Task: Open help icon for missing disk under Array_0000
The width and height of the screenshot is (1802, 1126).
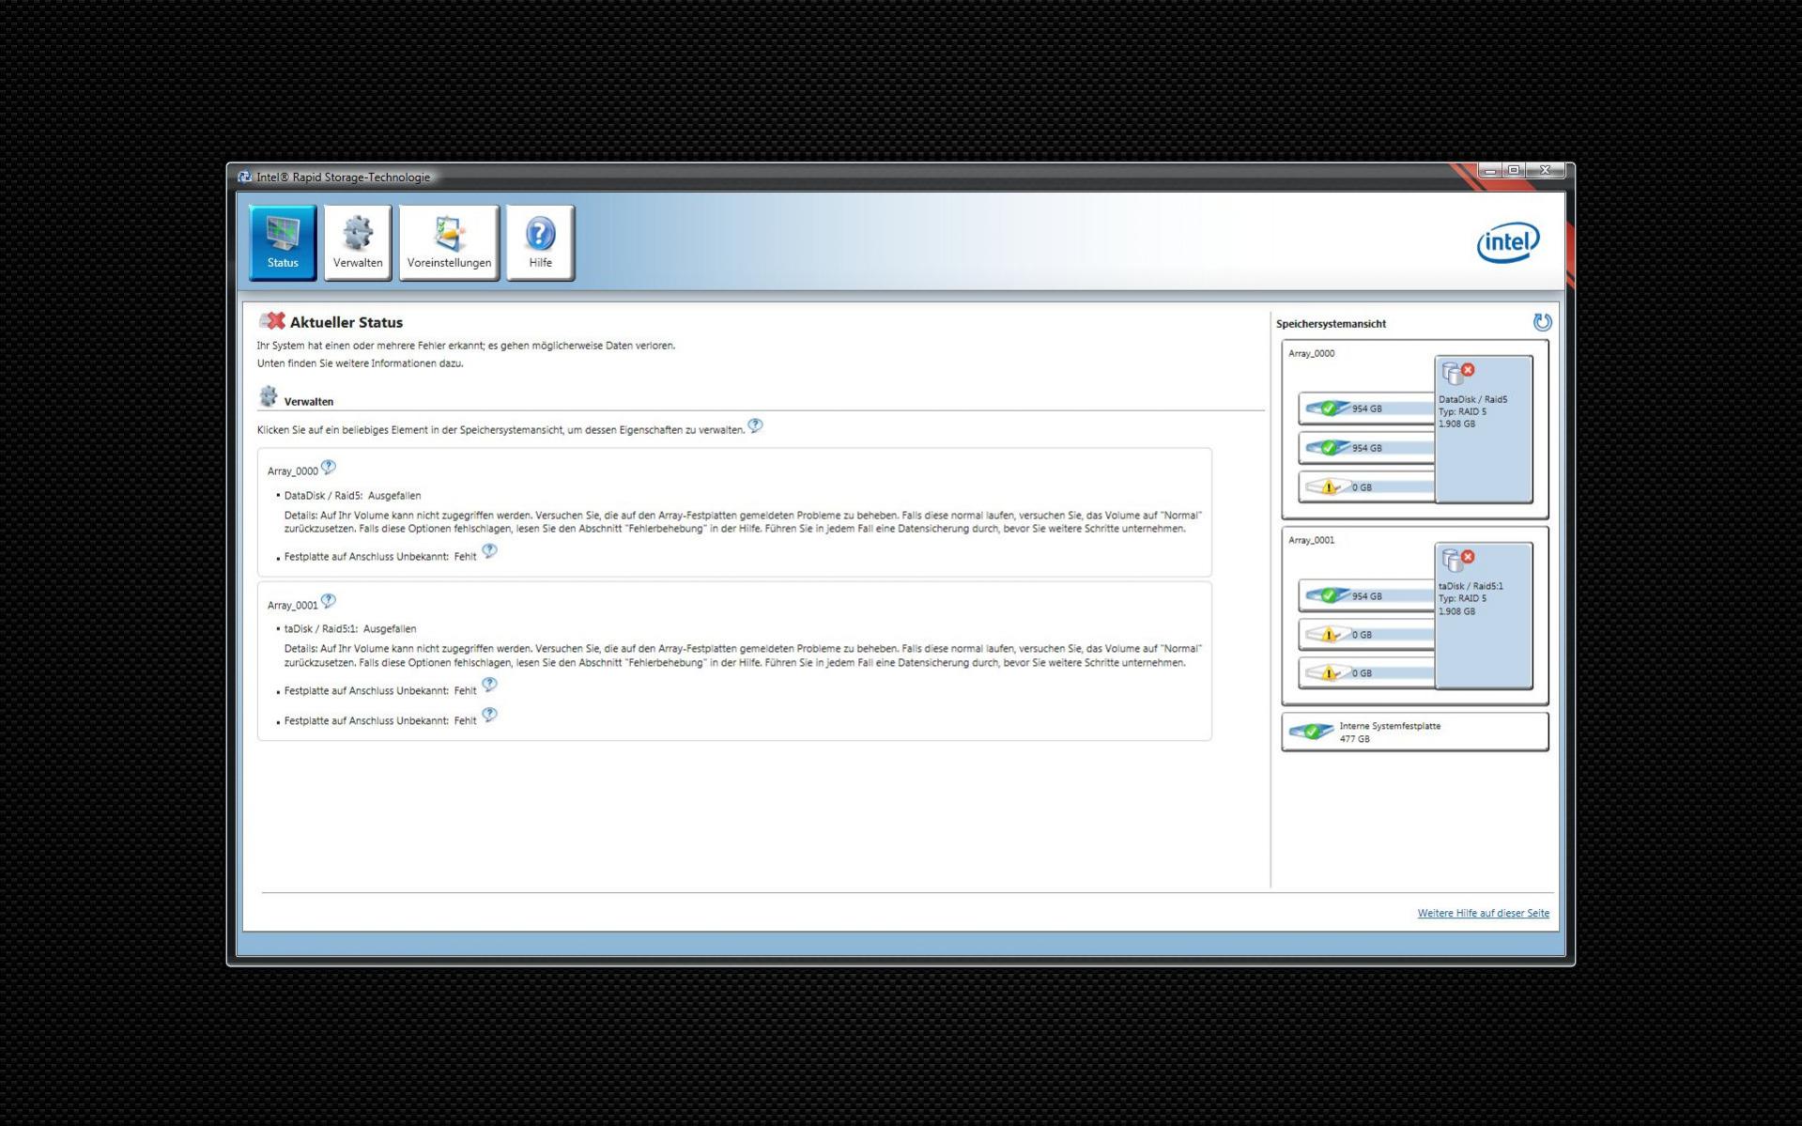Action: [489, 551]
